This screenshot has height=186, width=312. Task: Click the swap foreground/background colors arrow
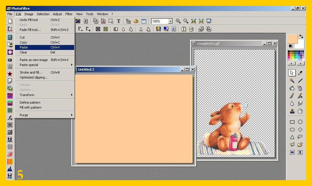301,36
